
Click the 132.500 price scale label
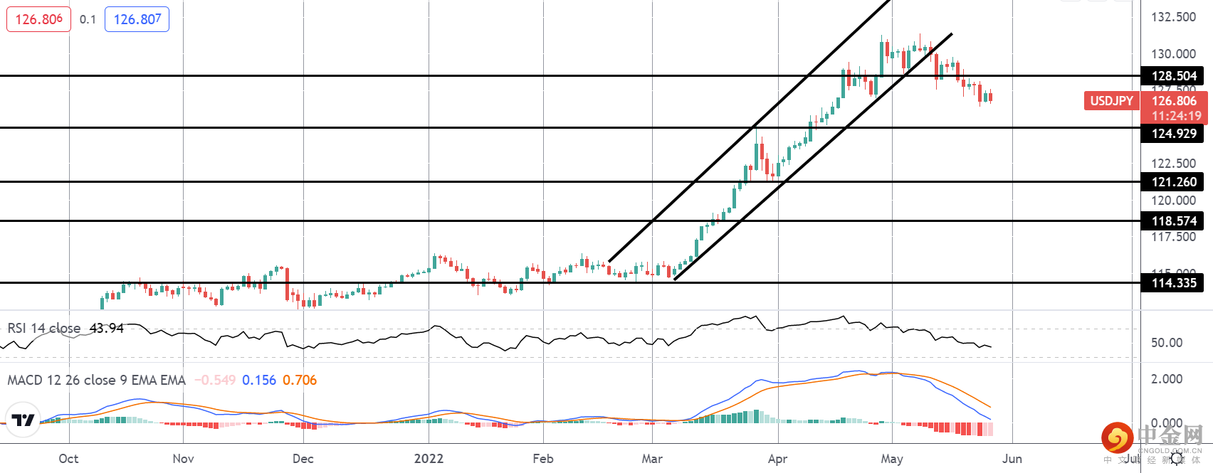click(1174, 17)
